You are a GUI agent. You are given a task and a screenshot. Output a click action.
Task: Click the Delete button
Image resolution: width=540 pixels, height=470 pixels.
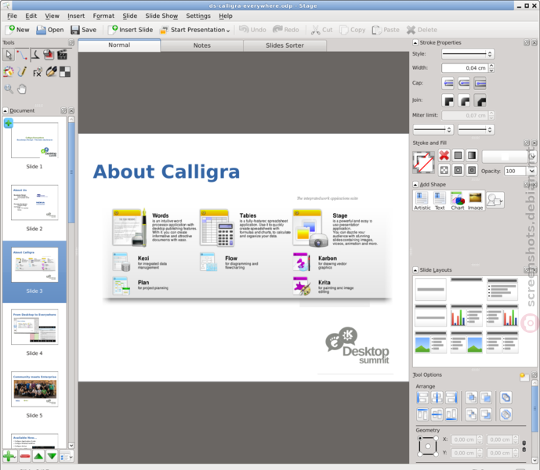coord(422,30)
